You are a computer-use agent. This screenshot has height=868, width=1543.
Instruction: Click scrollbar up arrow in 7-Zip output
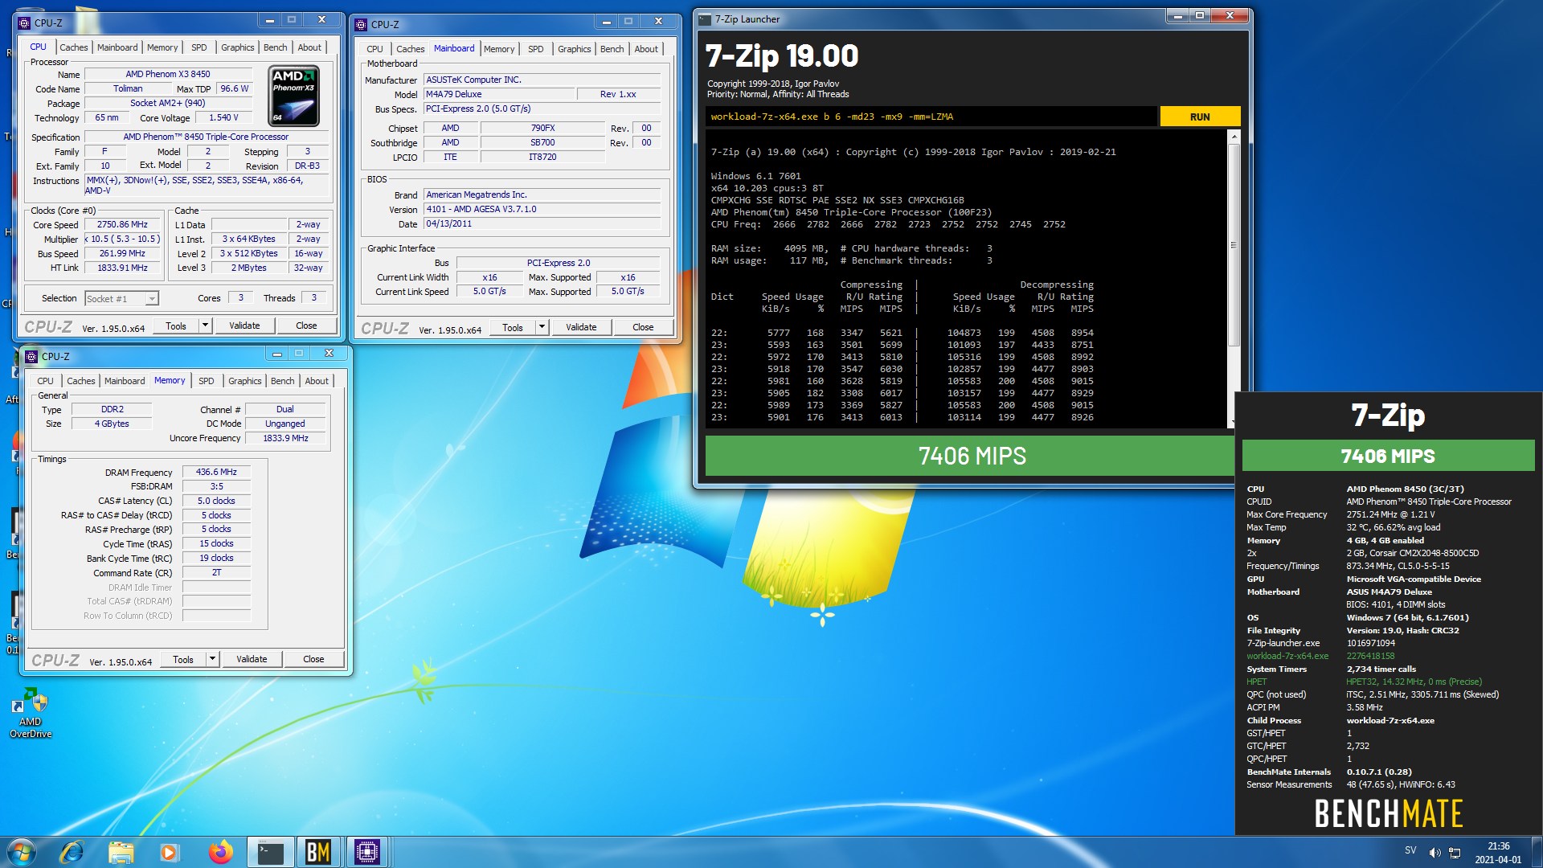pyautogui.click(x=1233, y=137)
